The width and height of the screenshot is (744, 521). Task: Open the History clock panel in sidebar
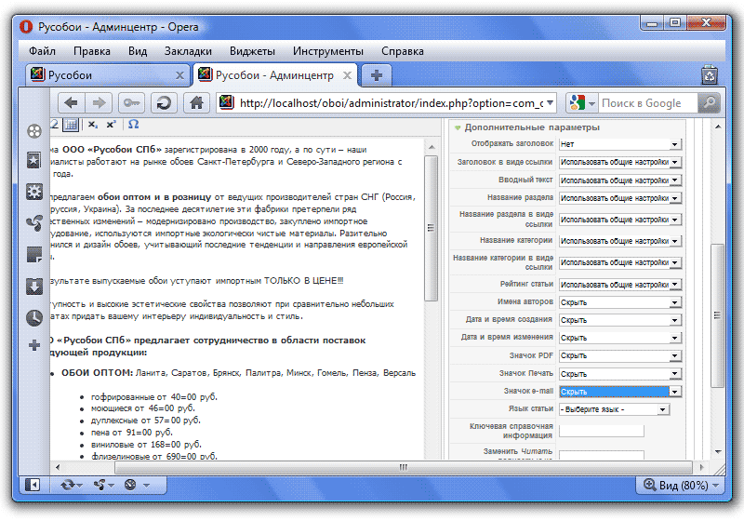[34, 317]
